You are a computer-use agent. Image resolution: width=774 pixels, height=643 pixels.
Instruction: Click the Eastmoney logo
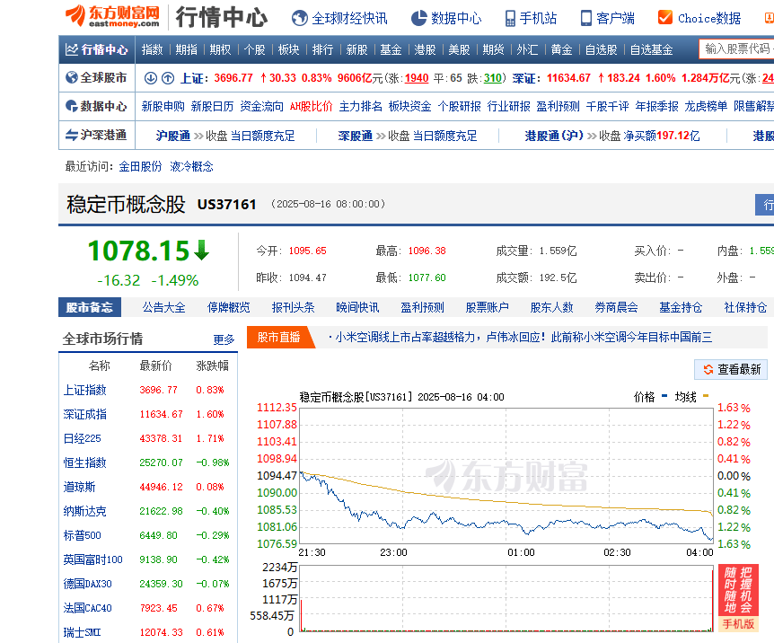[112, 16]
